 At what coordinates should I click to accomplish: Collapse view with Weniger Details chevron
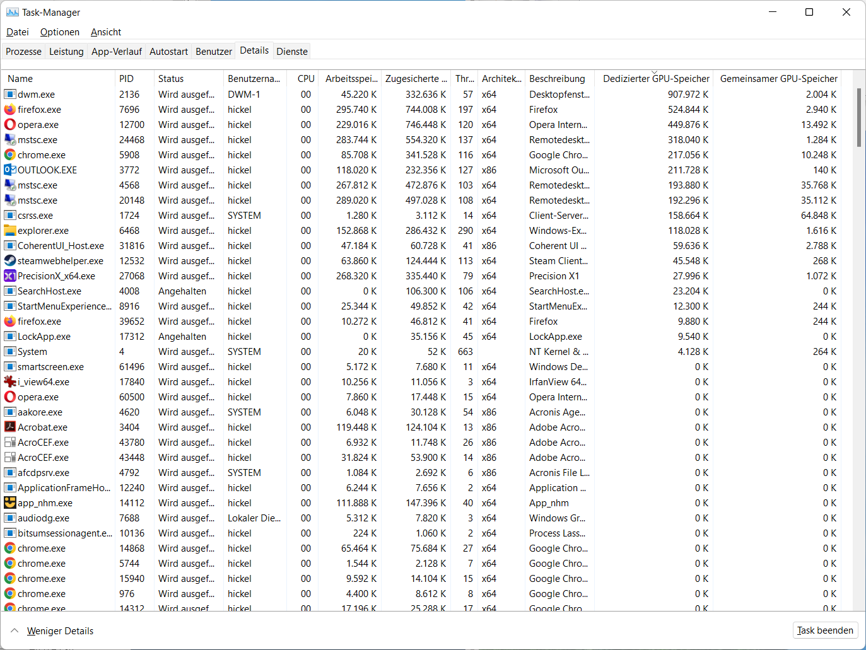click(x=15, y=630)
